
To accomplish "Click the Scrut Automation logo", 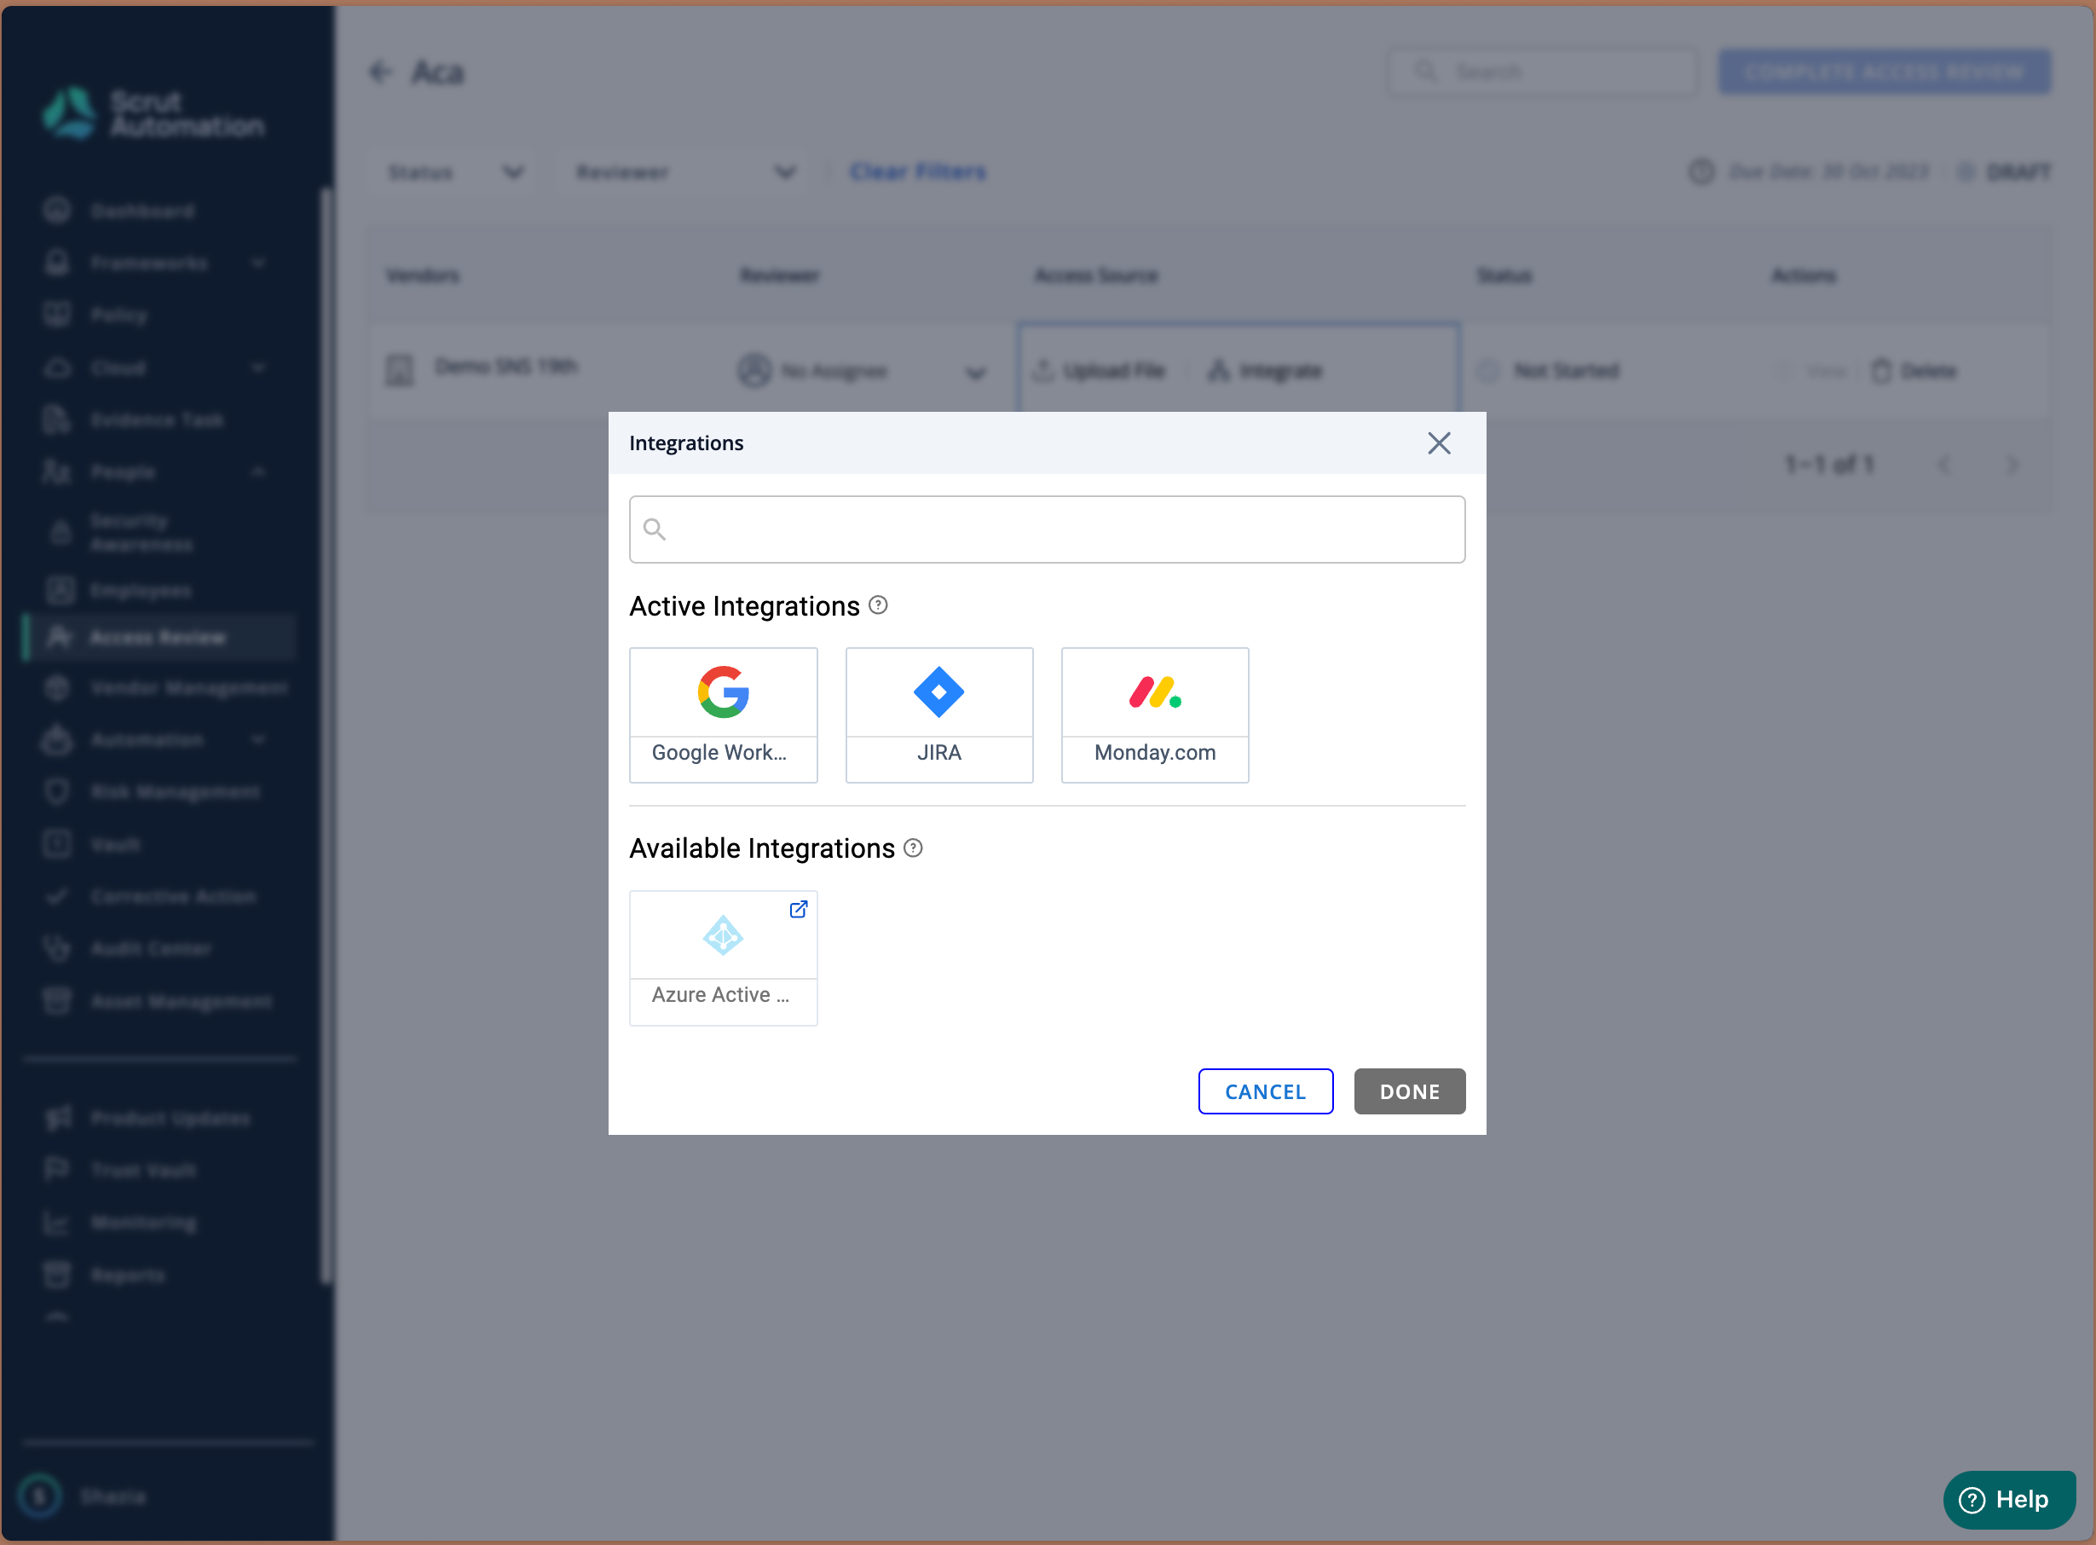I will click(153, 113).
